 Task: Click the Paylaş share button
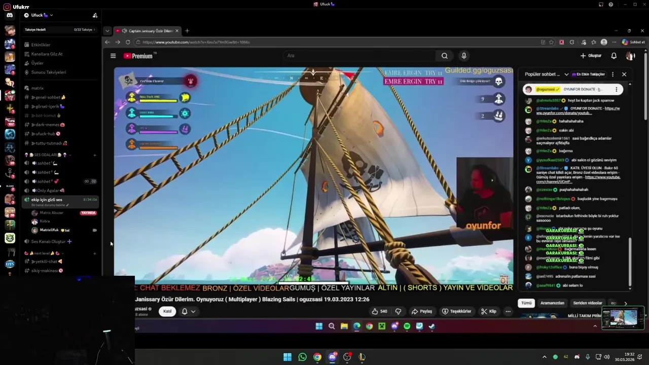click(x=422, y=311)
